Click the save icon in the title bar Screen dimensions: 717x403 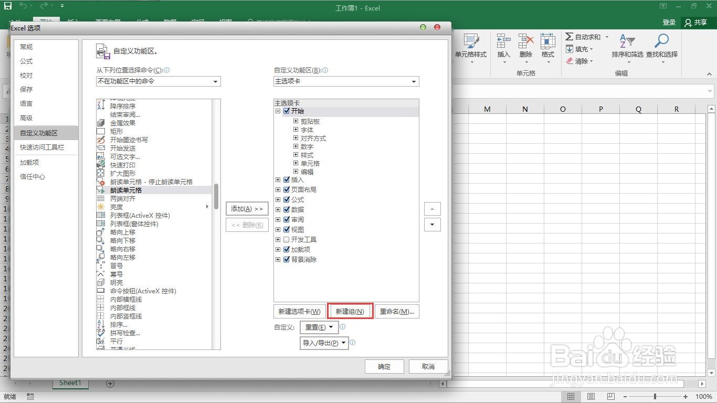[7, 6]
